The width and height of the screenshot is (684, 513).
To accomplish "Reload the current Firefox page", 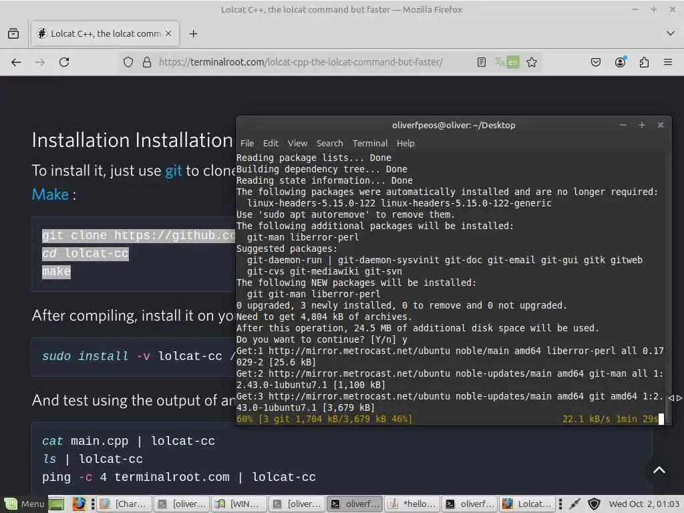I will point(64,62).
